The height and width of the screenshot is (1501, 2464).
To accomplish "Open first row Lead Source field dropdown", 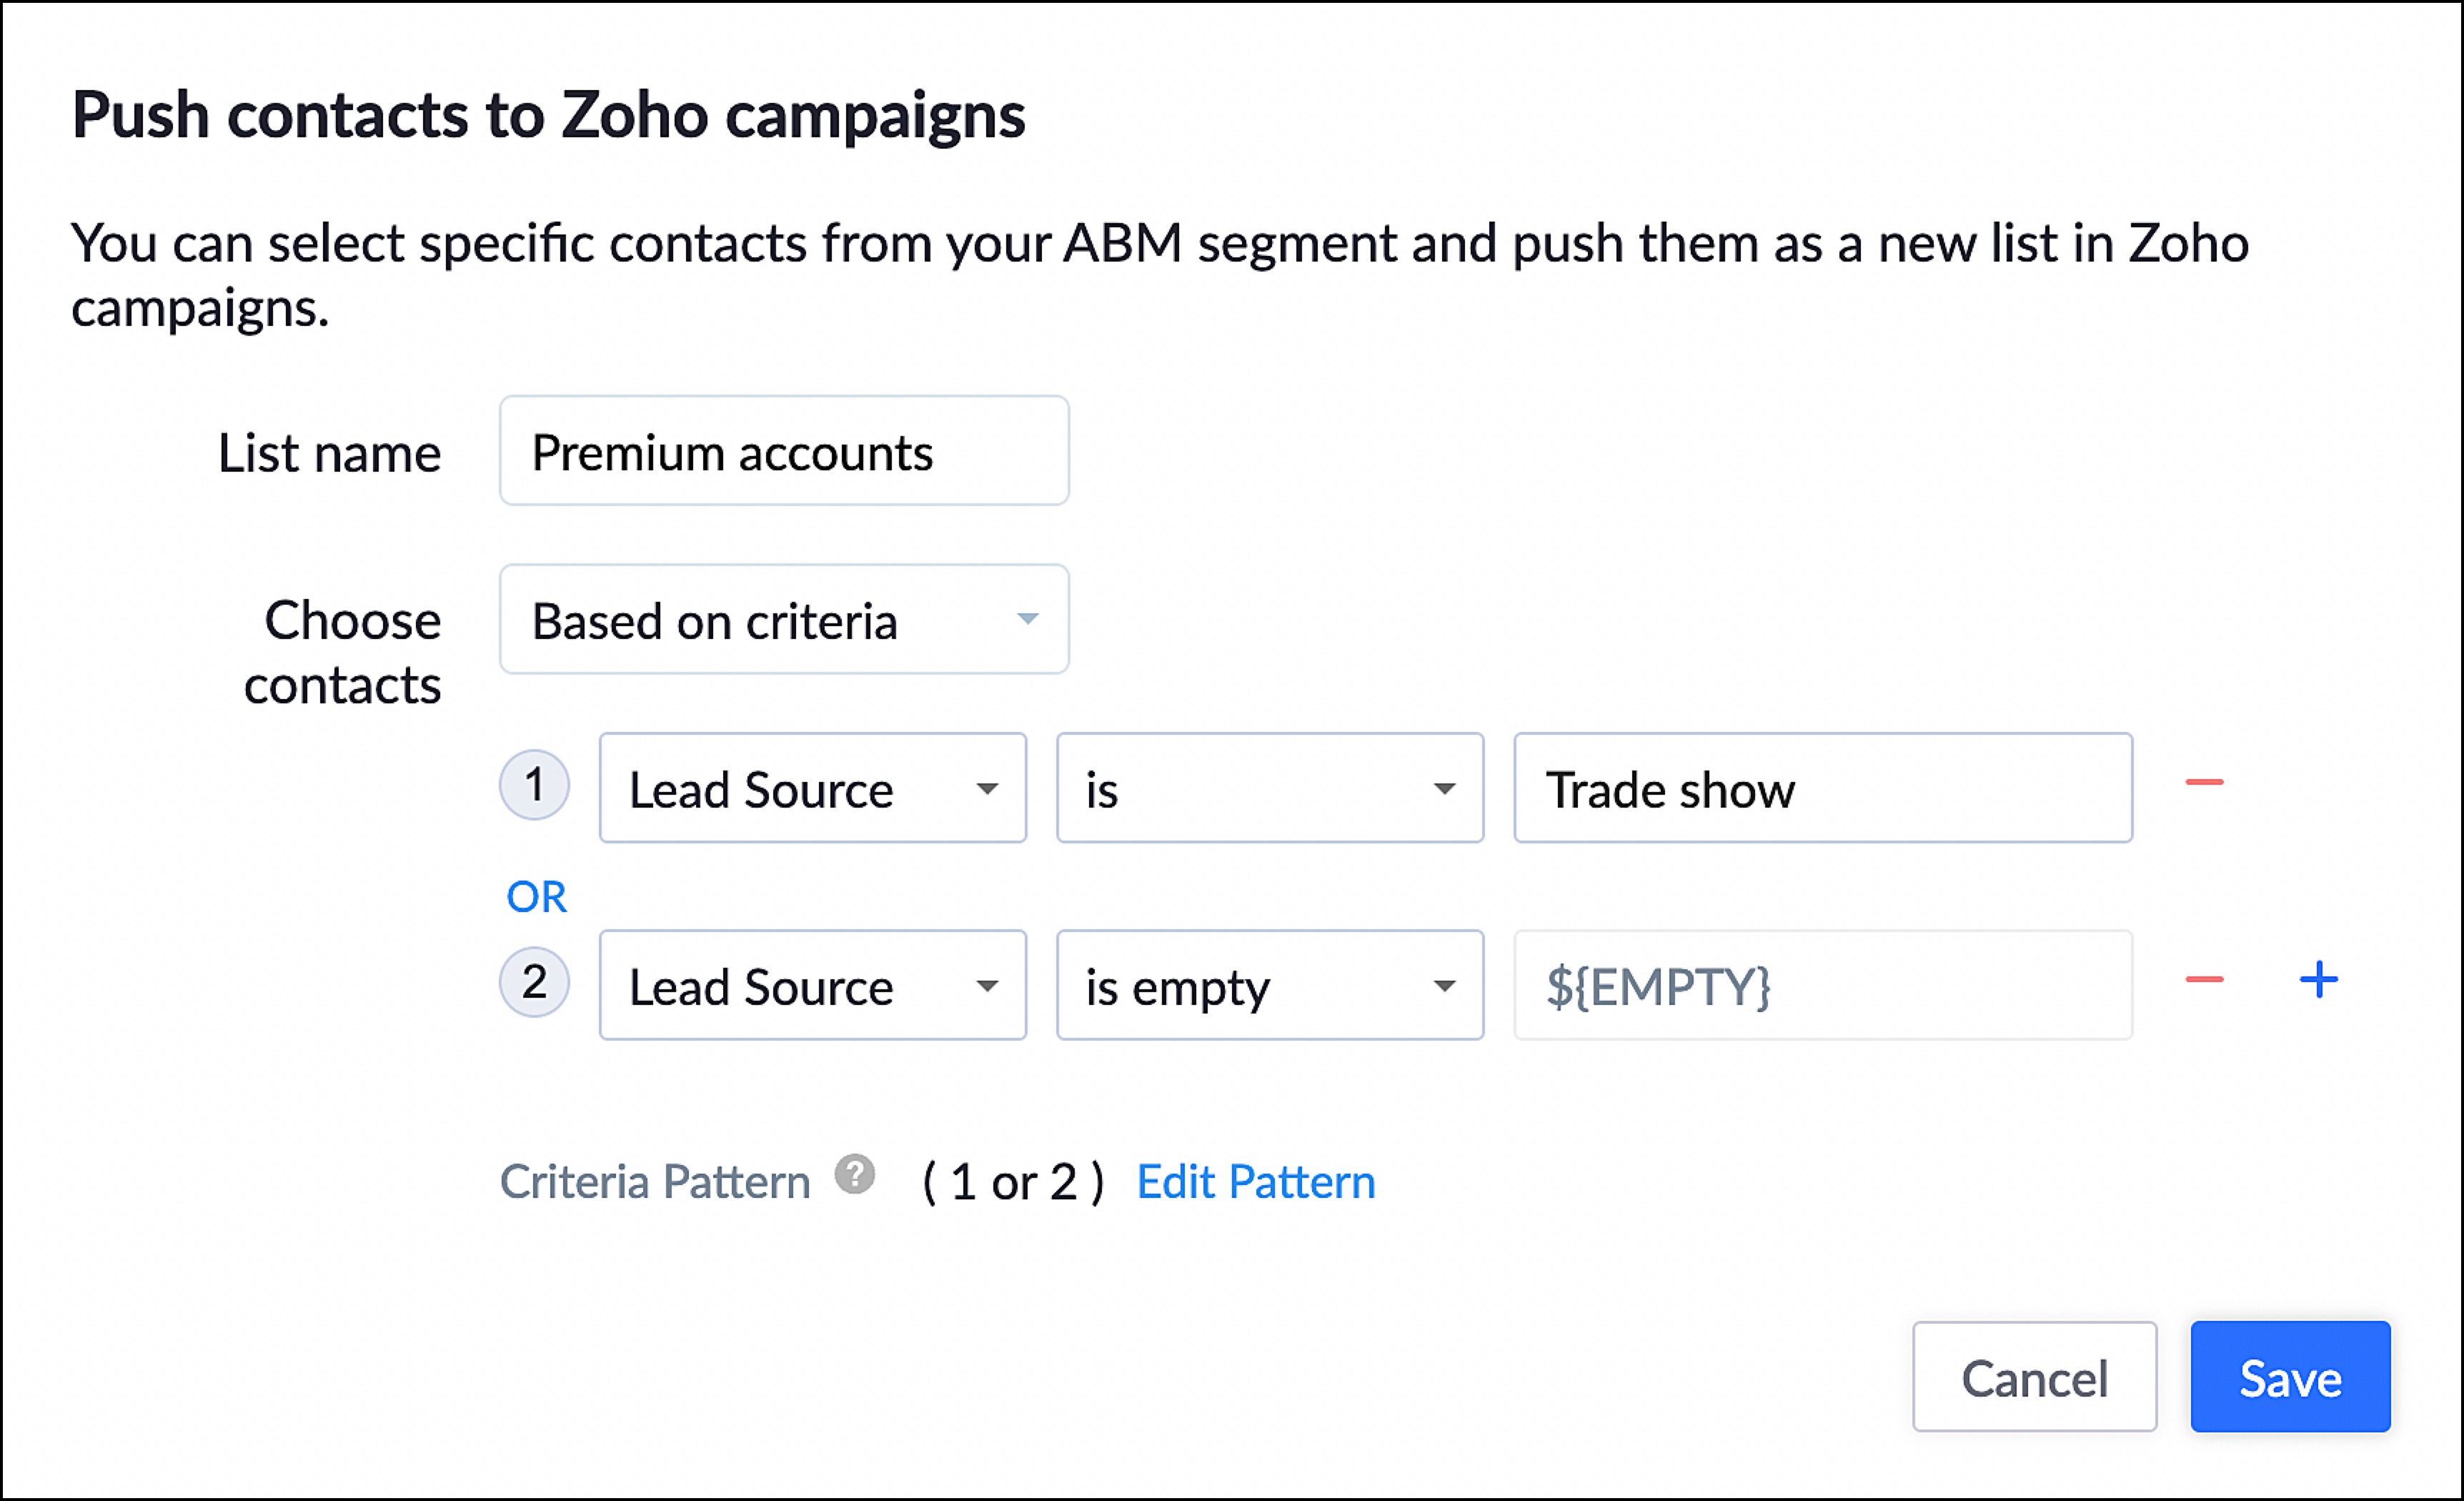I will click(x=812, y=789).
